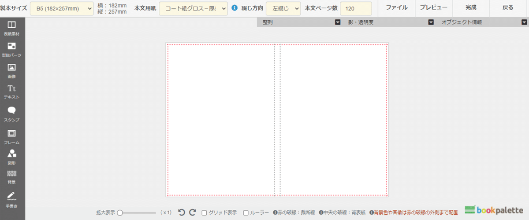This screenshot has width=529, height=220.
Task: Open the フレーム frame tool
Action: pyautogui.click(x=12, y=137)
